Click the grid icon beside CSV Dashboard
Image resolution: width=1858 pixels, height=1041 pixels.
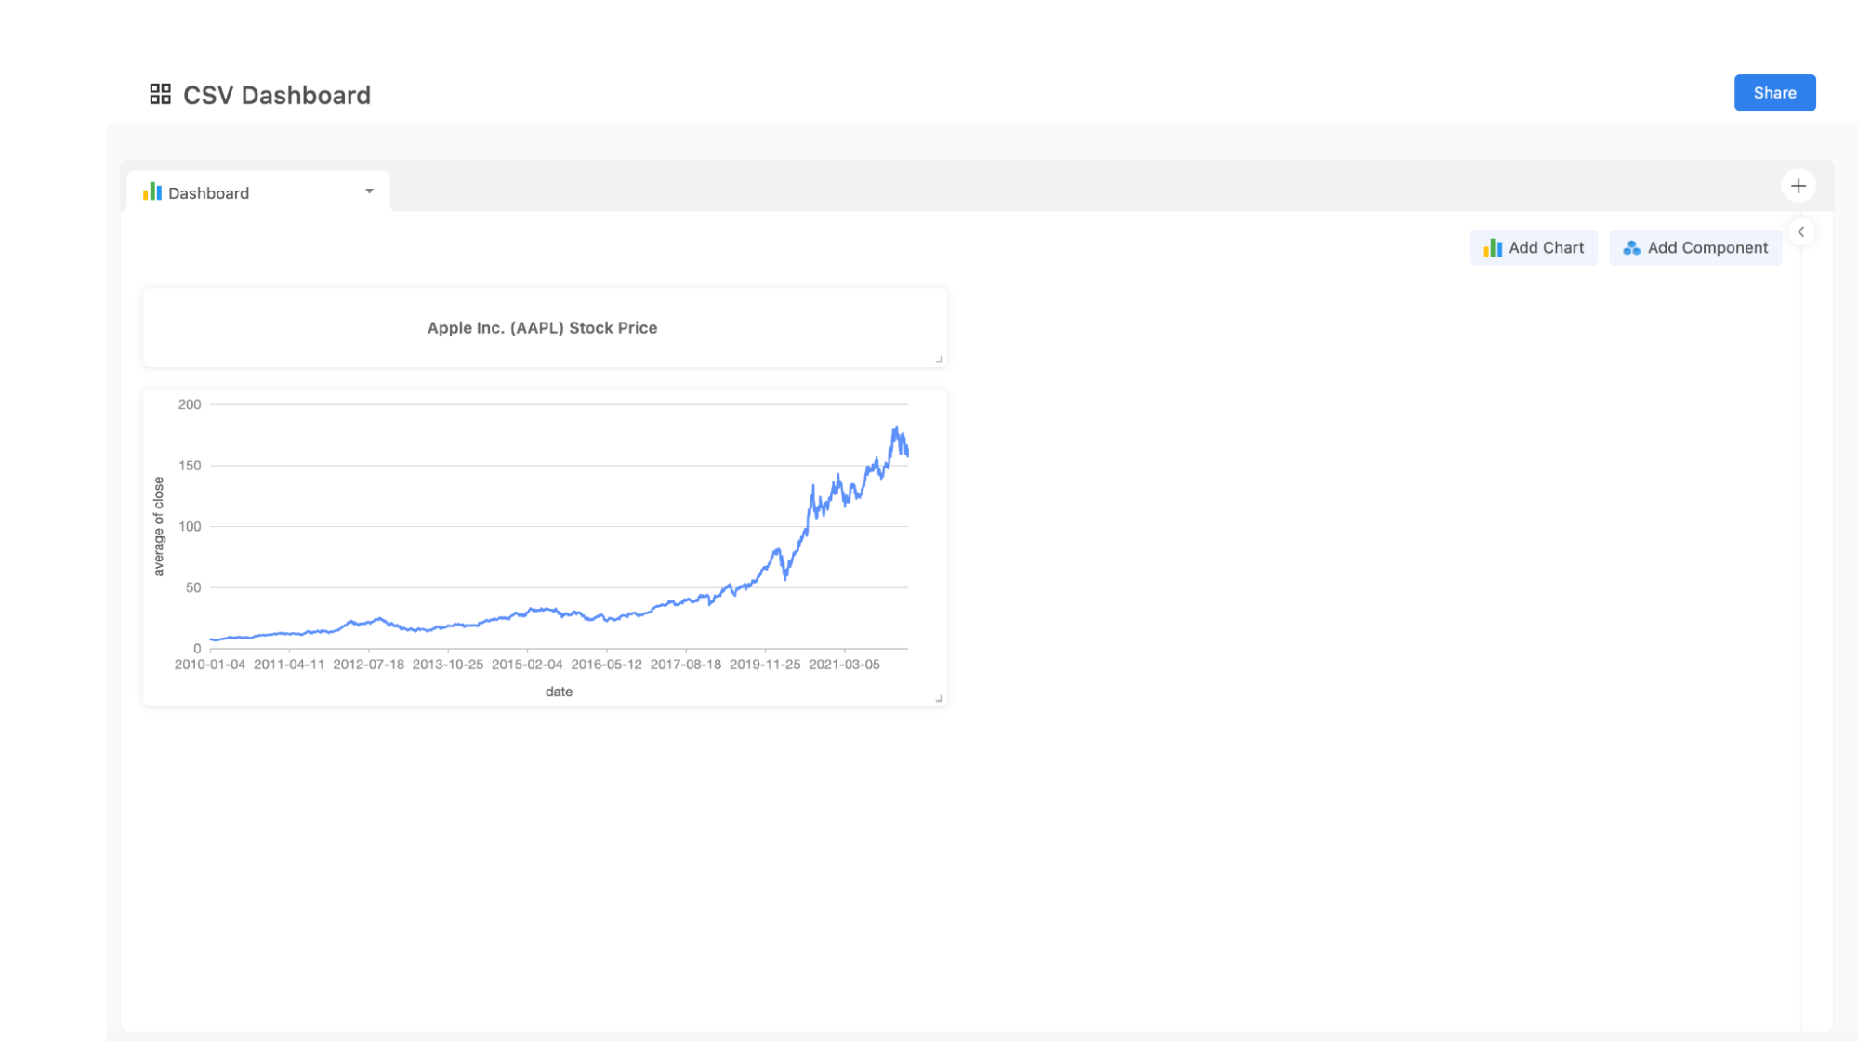click(160, 94)
